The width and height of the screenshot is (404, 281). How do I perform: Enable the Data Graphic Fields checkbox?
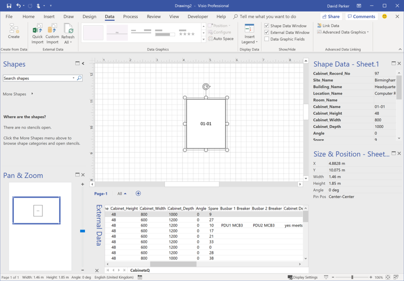pos(267,39)
